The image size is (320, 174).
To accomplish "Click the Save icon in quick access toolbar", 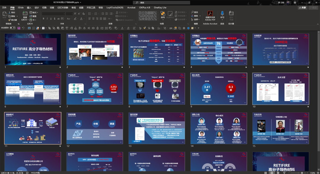I will pos(19,28).
